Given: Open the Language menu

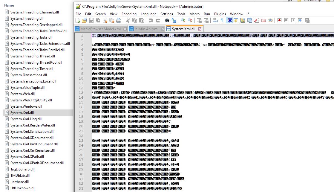Looking at the screenshot, I should tap(148, 14).
